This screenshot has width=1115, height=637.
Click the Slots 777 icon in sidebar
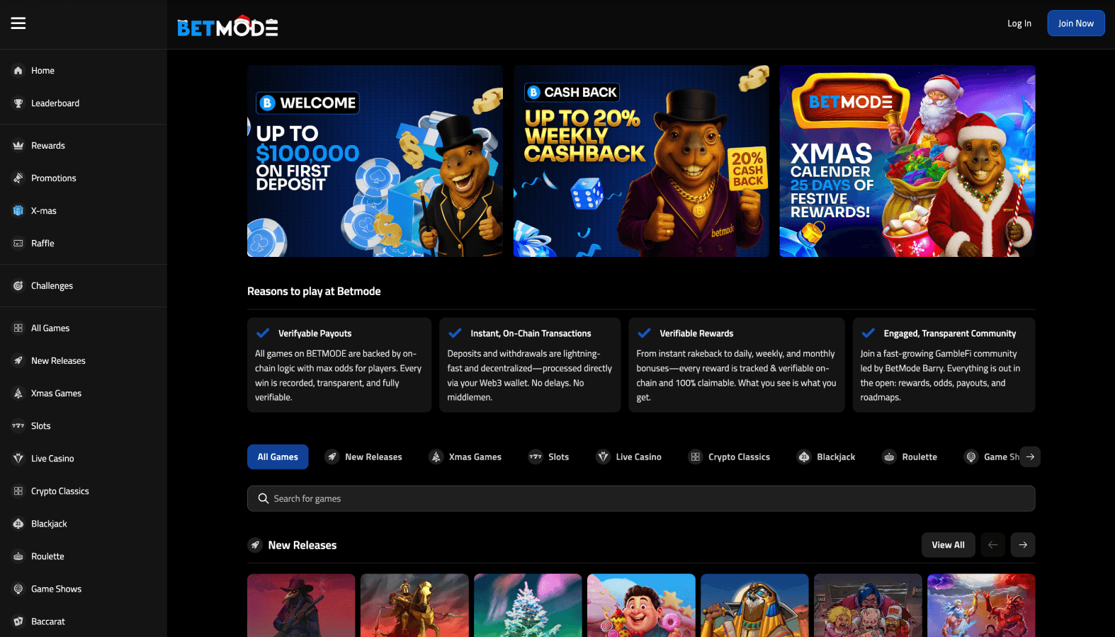click(x=18, y=426)
